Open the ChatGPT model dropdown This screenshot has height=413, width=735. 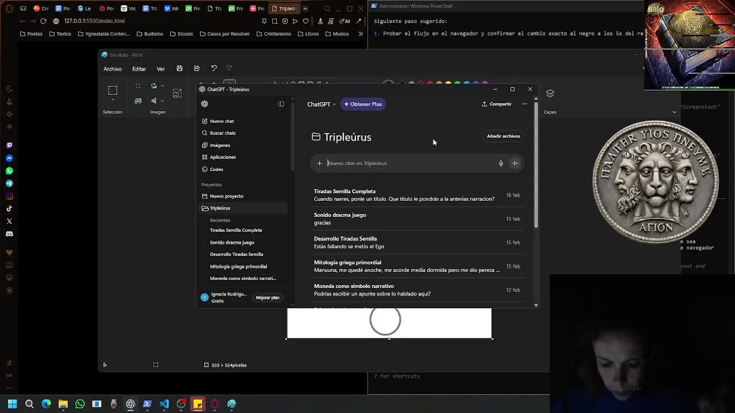[x=322, y=104]
